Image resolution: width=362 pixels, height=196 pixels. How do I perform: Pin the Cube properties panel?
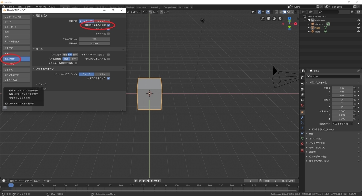pos(359,71)
